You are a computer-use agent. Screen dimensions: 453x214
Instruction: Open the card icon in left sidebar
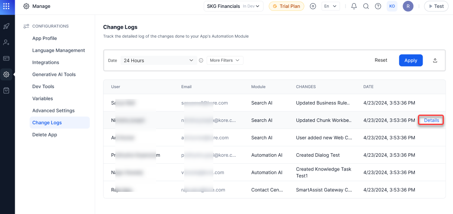[7, 58]
